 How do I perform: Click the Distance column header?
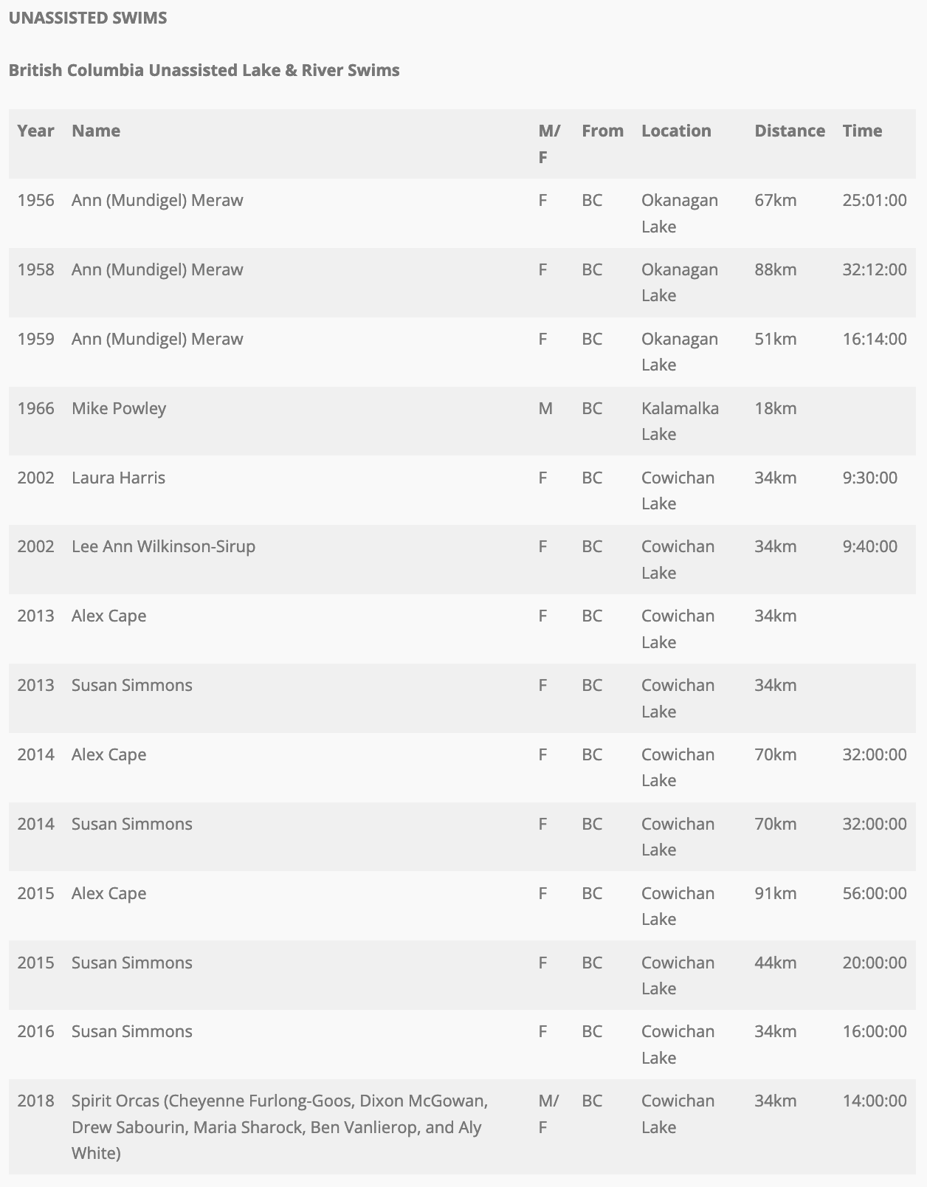point(790,131)
